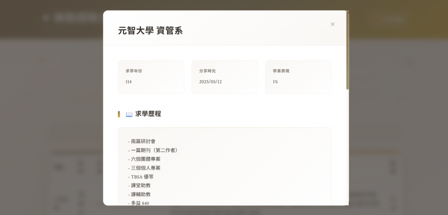This screenshot has width=448, height=215.
Task: Click the date 2025/05/12
Action: [x=210, y=82]
